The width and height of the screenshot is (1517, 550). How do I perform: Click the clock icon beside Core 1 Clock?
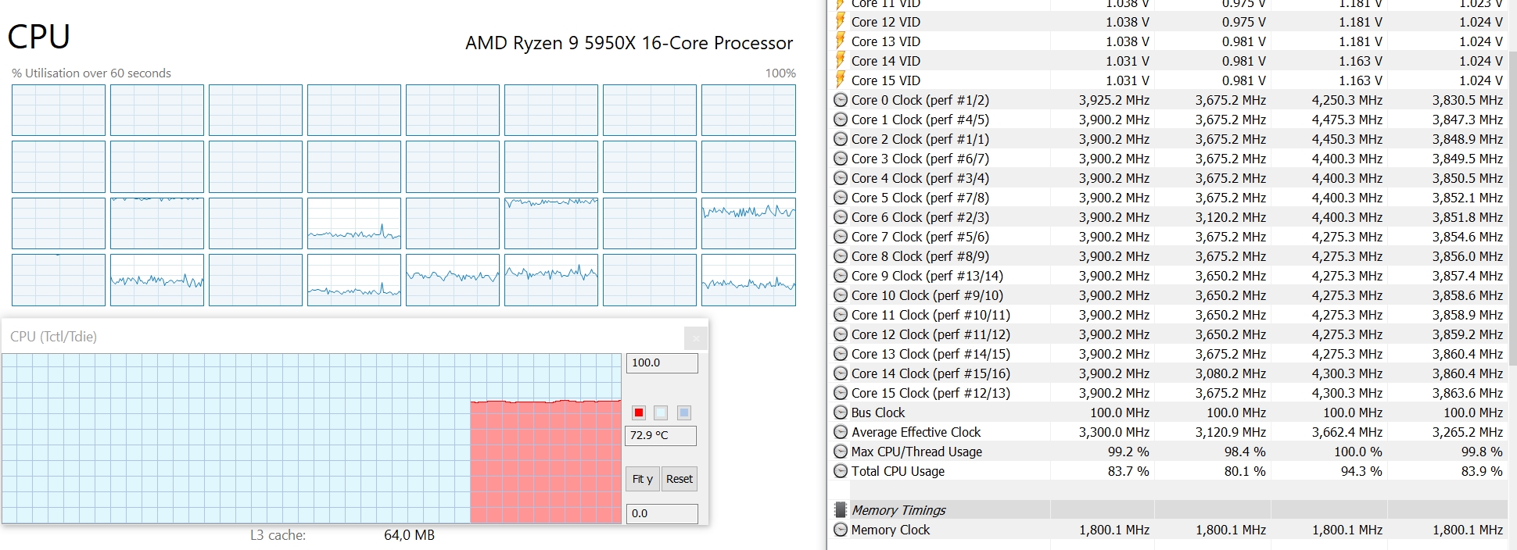tap(841, 120)
